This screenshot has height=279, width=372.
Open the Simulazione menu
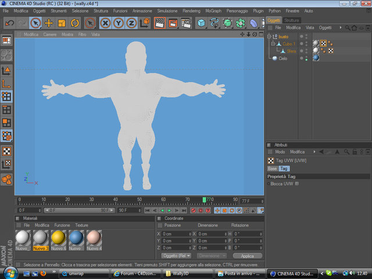click(167, 11)
